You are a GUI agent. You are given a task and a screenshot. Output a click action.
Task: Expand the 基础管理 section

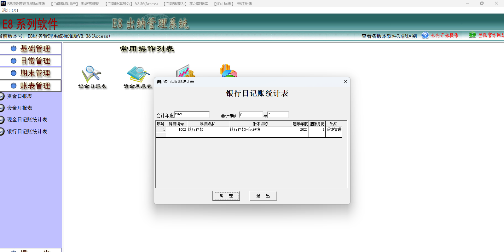coord(31,49)
